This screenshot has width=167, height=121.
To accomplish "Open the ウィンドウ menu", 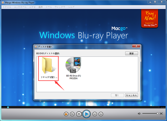I will [x=60, y=7].
